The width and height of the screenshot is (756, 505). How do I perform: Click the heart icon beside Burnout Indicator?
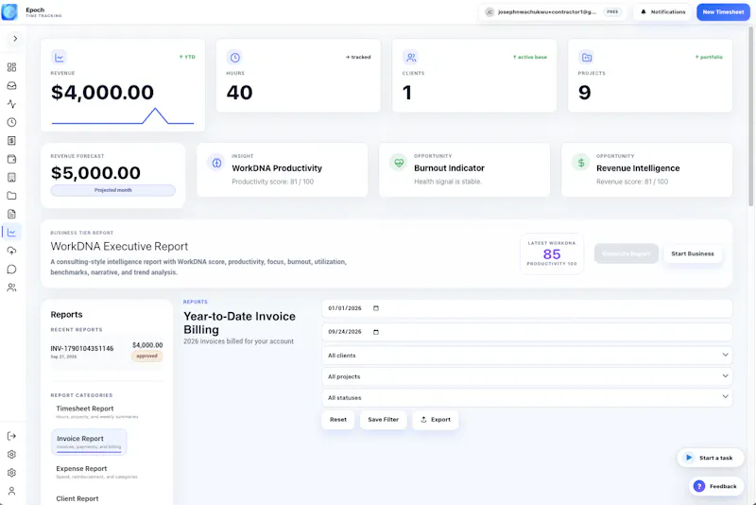pyautogui.click(x=399, y=163)
